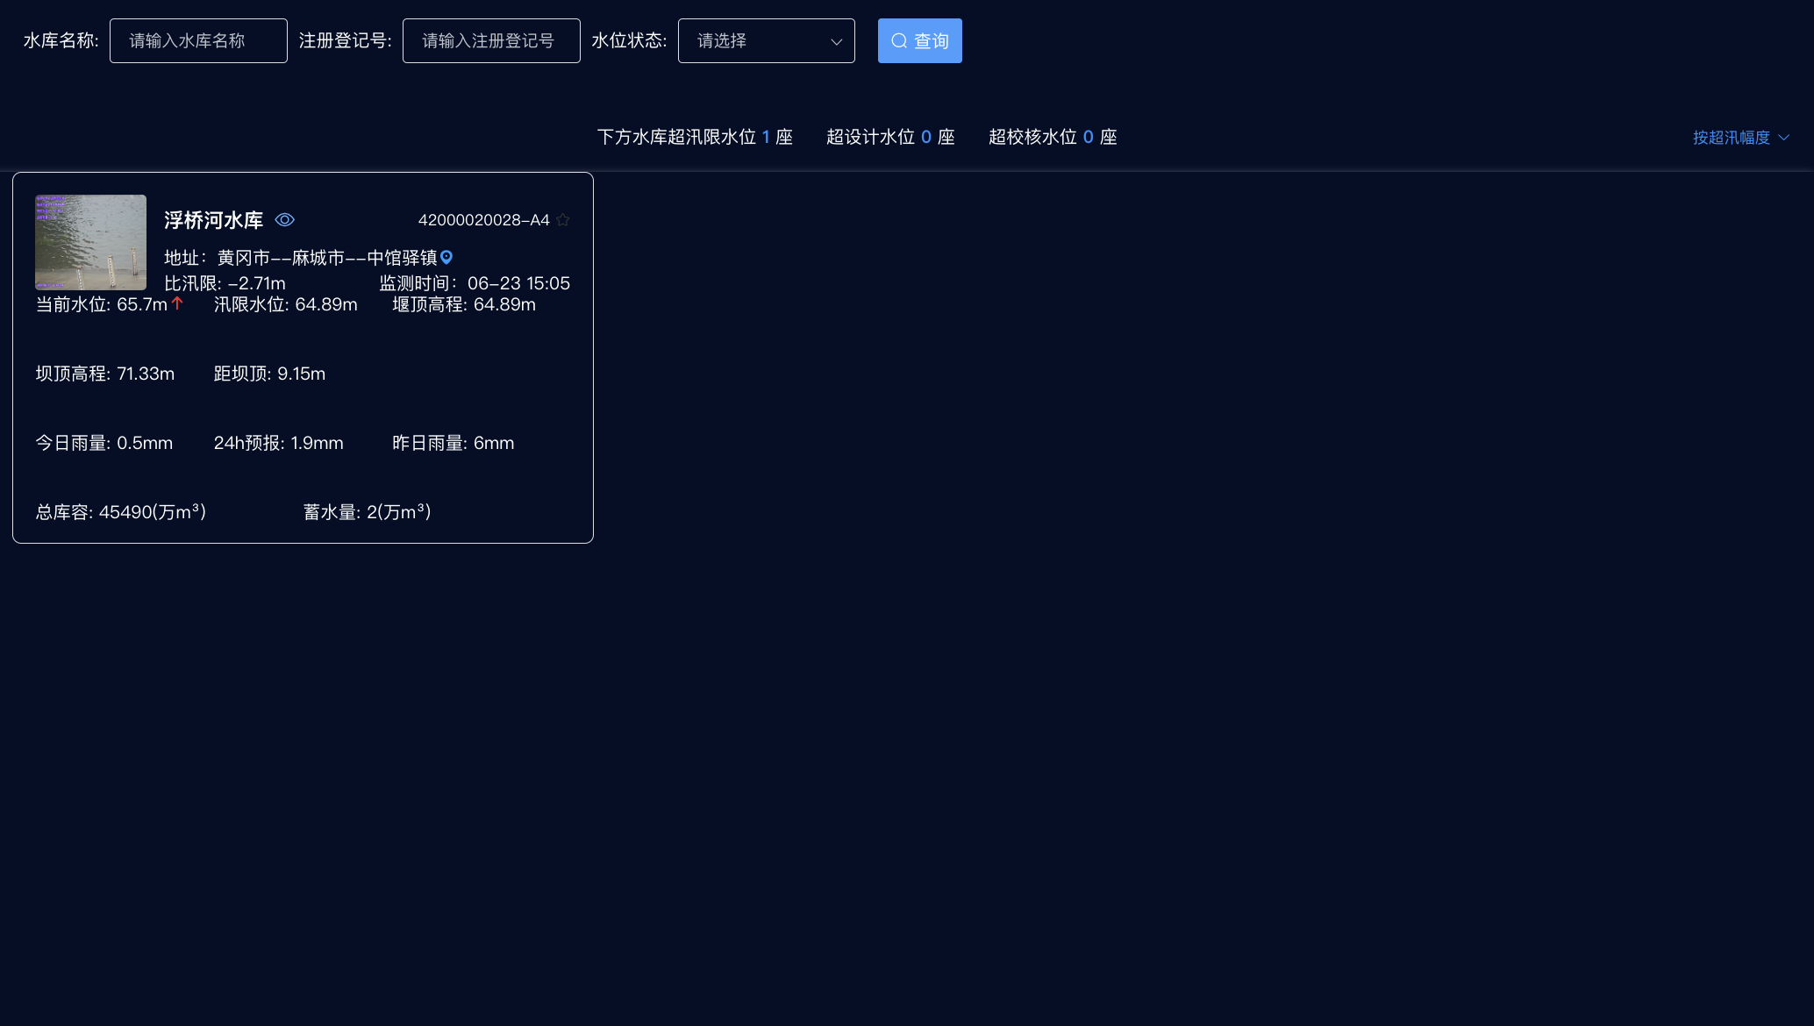Viewport: 1814px width, 1026px height.
Task: Click registration number 42000020028-A4
Action: coord(483,220)
